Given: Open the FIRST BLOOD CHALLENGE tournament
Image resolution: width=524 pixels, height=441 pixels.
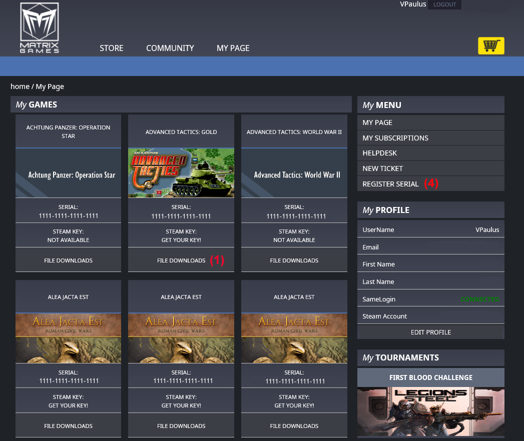Looking at the screenshot, I should click(431, 377).
